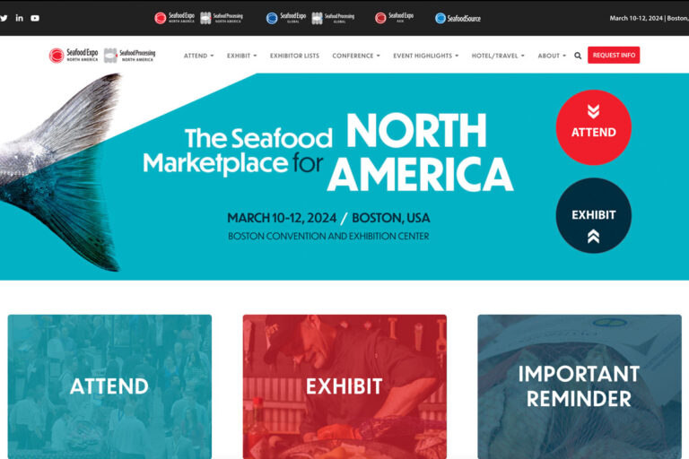Viewport: 689px width, 459px height.
Task: Click the Seafood Processing Global logo
Action: 333,18
